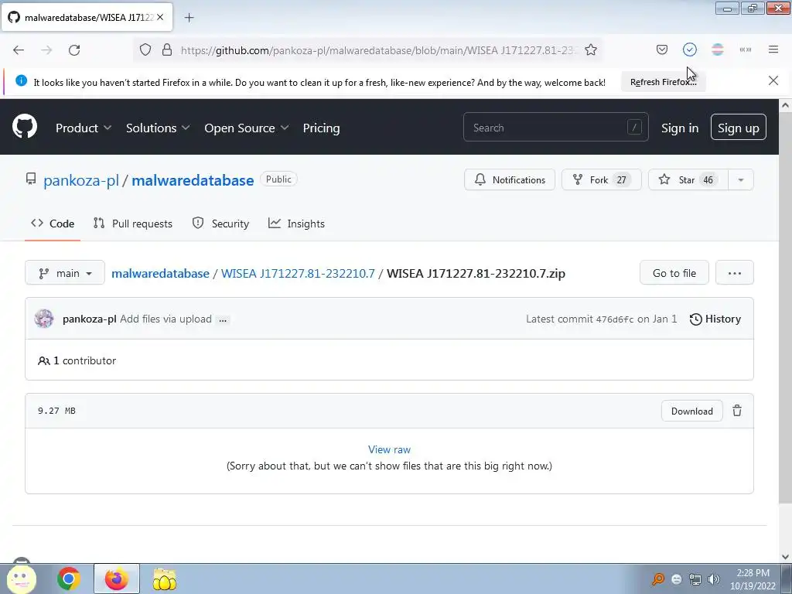This screenshot has height=594, width=792.
Task: Click the GitHub Octocat logo in header
Action: tap(25, 127)
